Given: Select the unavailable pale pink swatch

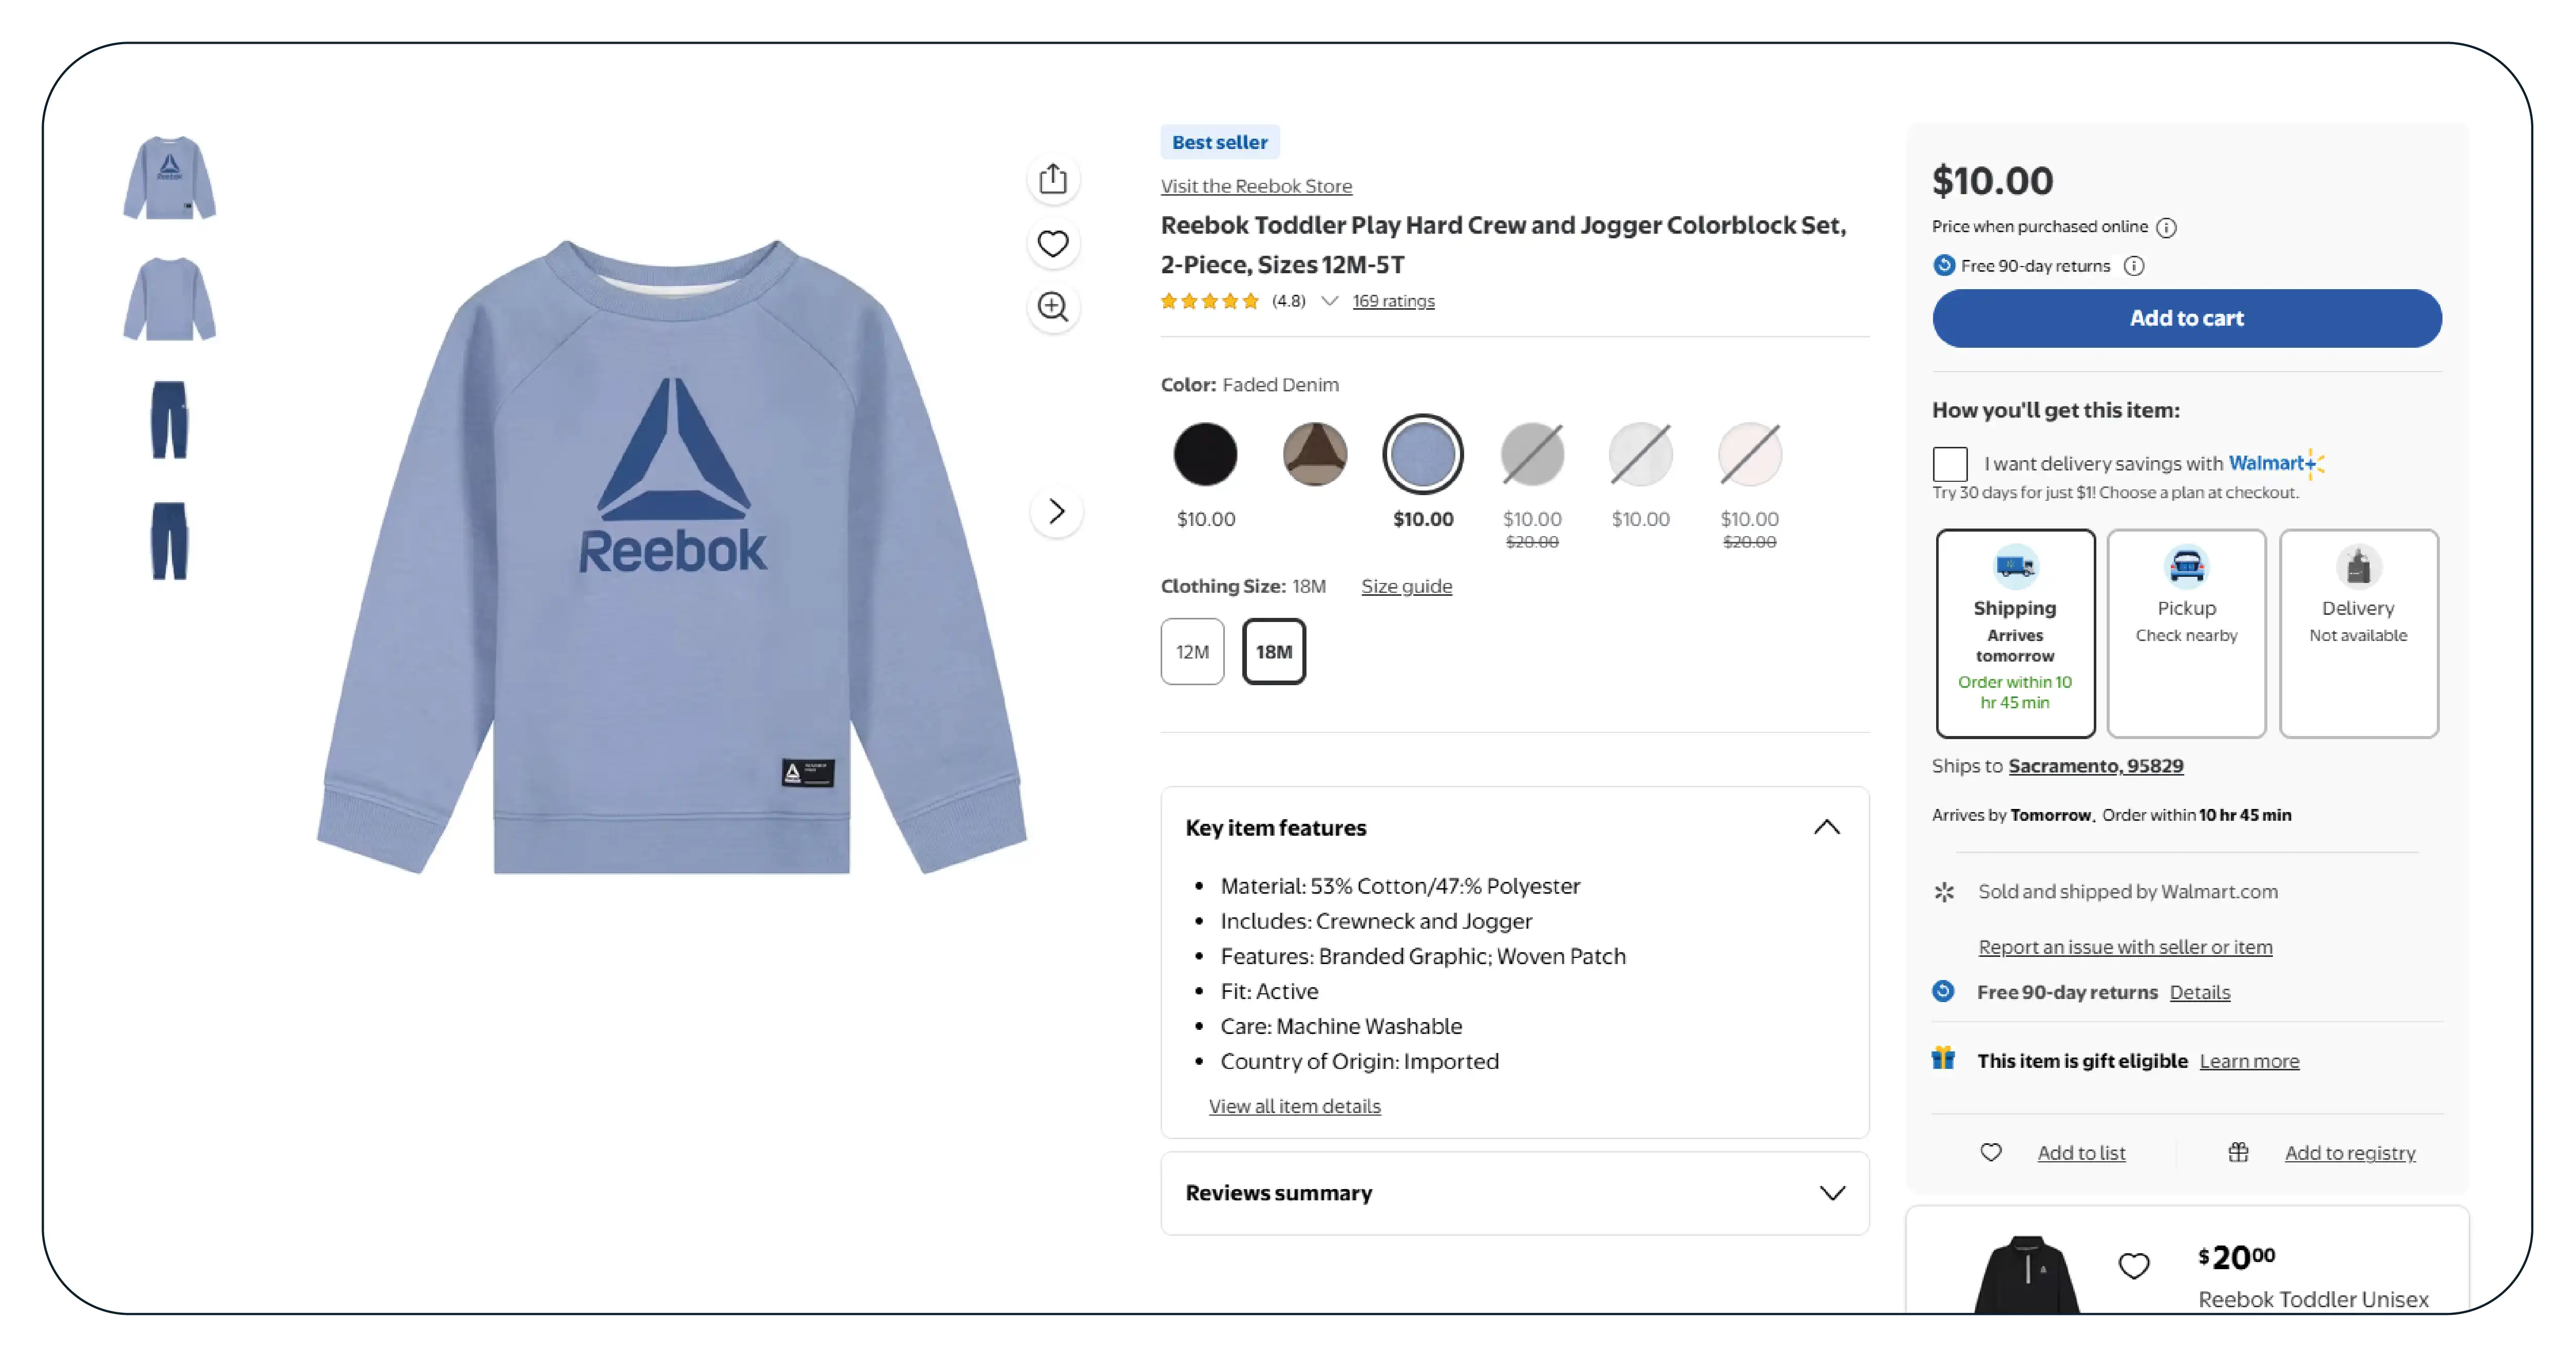Looking at the screenshot, I should (1749, 454).
